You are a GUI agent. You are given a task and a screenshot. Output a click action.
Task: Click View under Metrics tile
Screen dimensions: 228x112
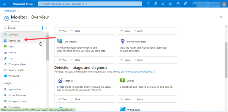[63, 99]
